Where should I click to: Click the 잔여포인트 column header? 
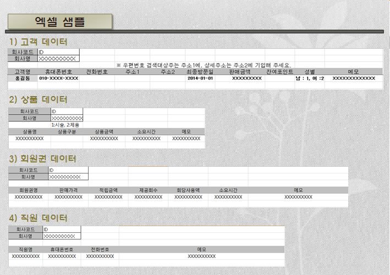279,71
